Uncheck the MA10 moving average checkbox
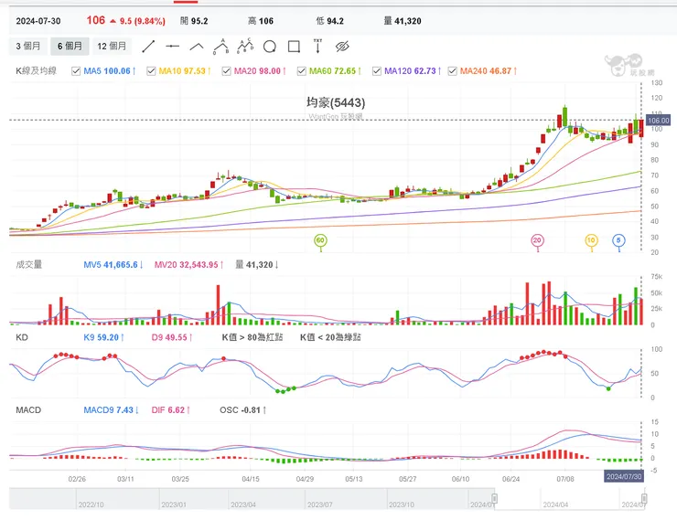 [x=151, y=71]
